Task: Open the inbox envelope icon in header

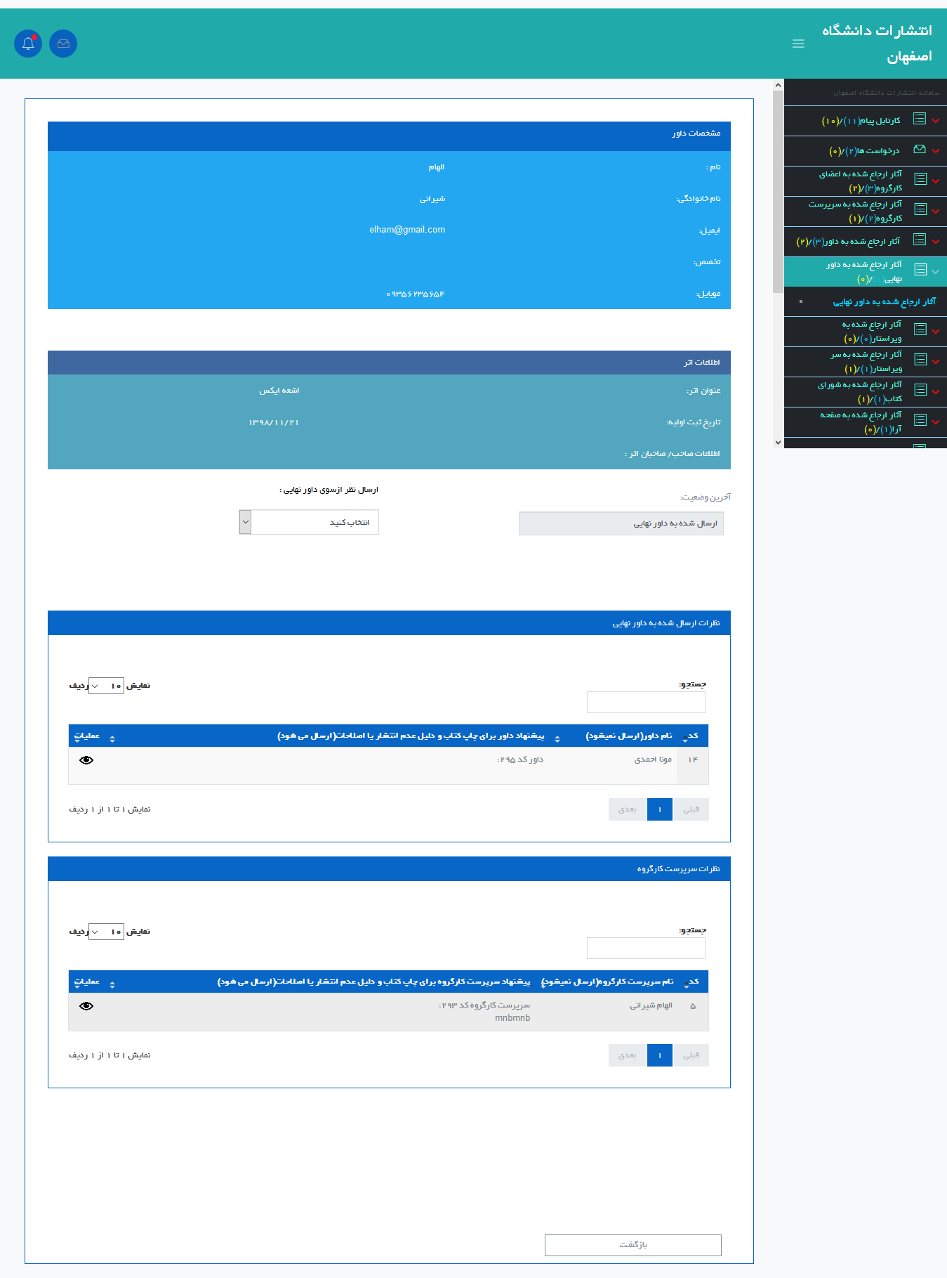Action: (x=63, y=44)
